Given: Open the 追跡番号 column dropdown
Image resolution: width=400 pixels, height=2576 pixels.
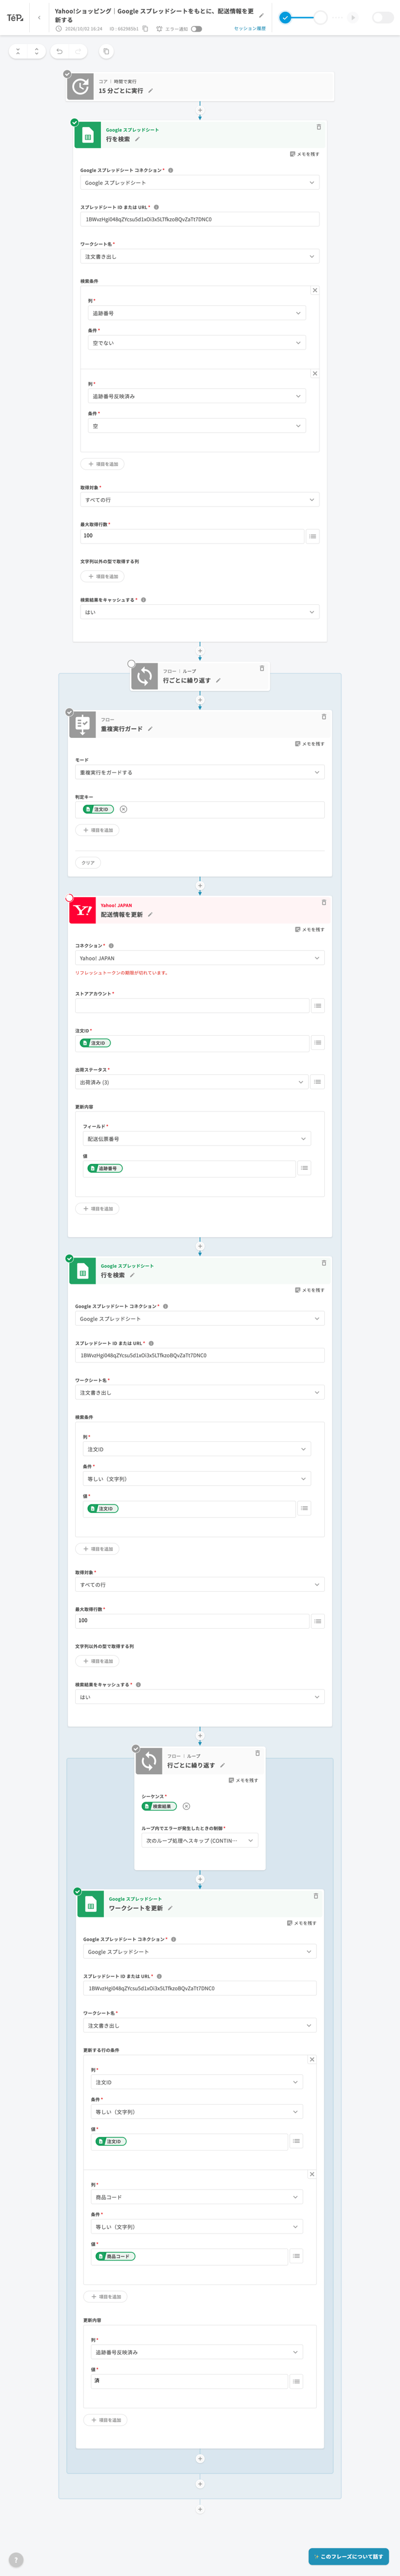Looking at the screenshot, I should 196,313.
